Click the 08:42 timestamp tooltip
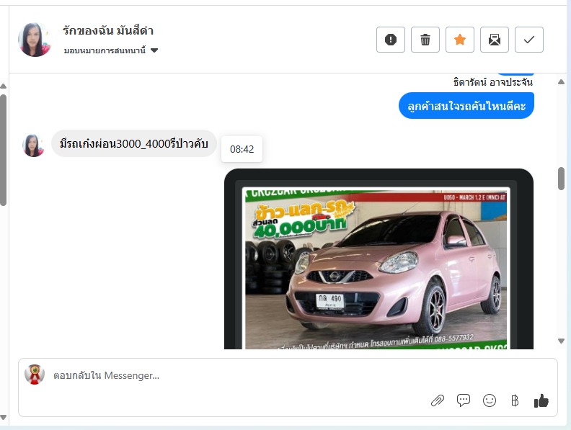 [x=242, y=149]
